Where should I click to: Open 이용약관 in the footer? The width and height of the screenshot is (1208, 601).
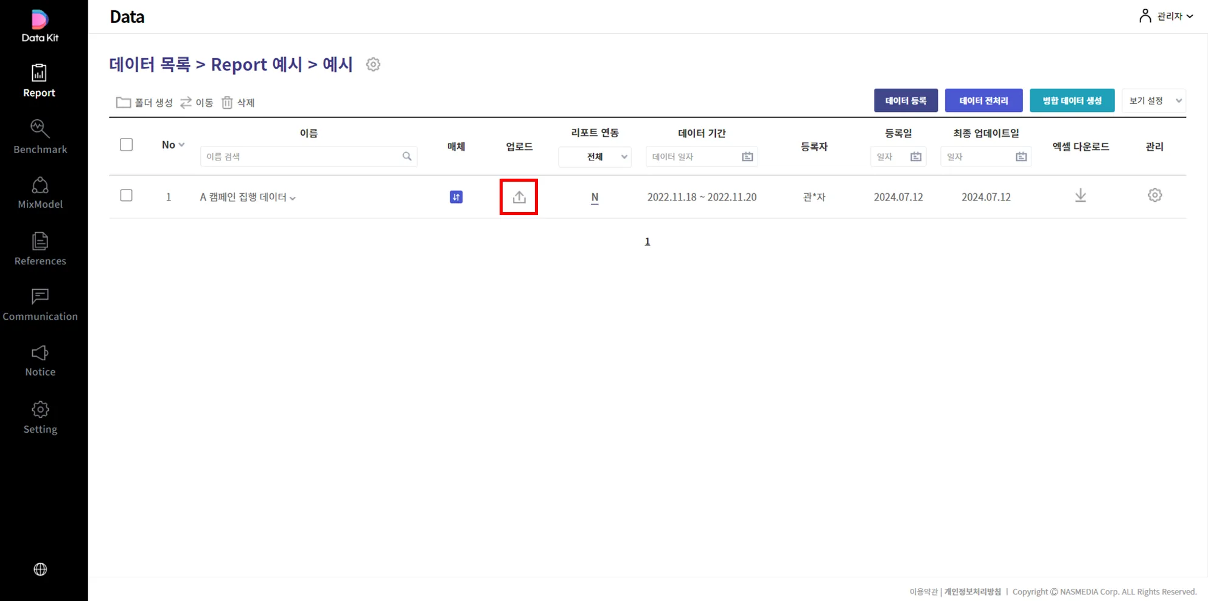(923, 592)
